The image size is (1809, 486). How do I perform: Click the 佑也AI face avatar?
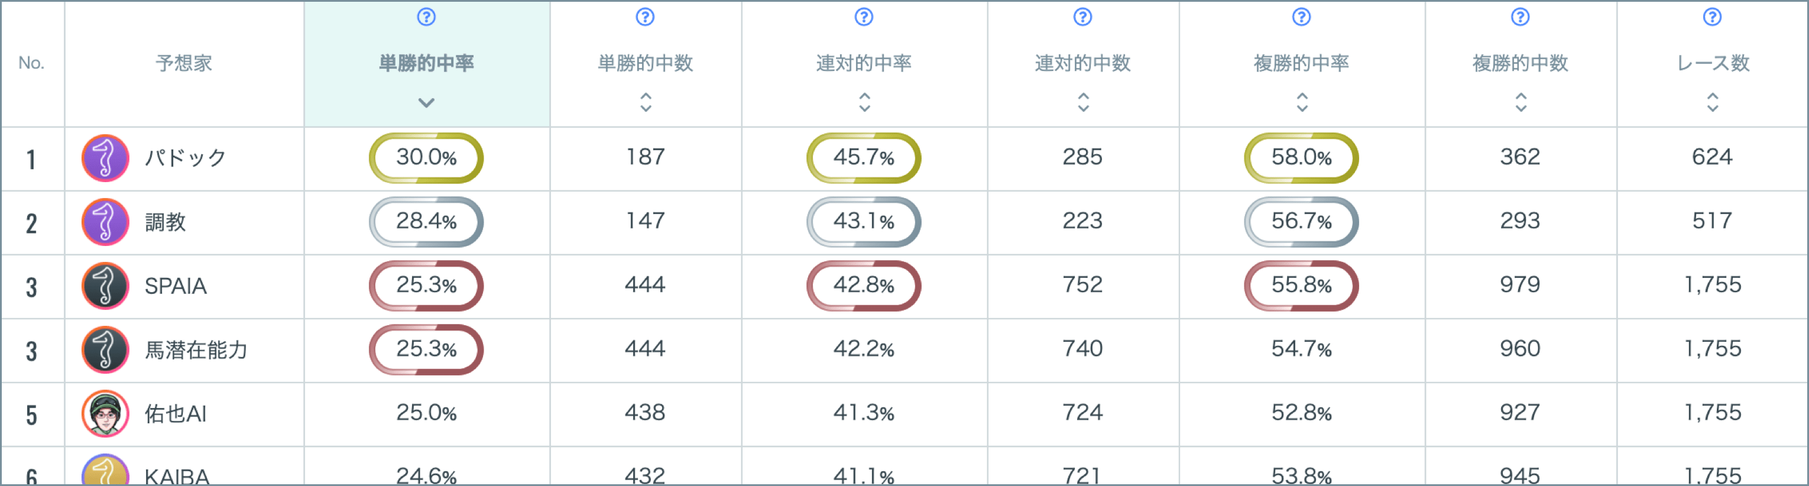tap(105, 414)
